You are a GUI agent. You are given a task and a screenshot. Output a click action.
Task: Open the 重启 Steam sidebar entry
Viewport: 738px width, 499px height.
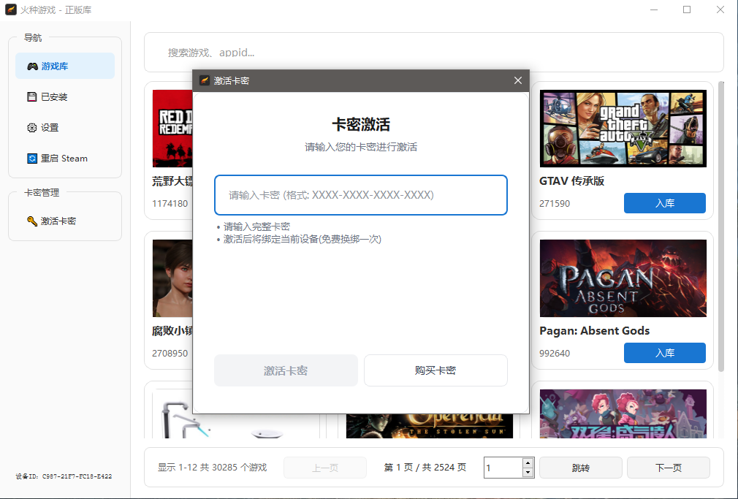coord(64,158)
